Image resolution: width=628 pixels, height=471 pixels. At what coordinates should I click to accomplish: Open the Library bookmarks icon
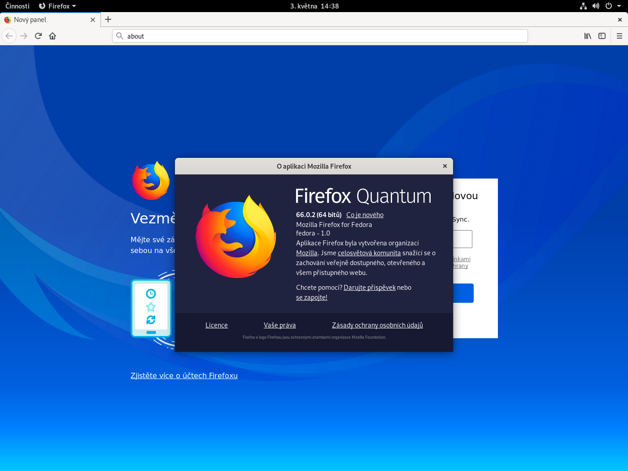pyautogui.click(x=588, y=36)
